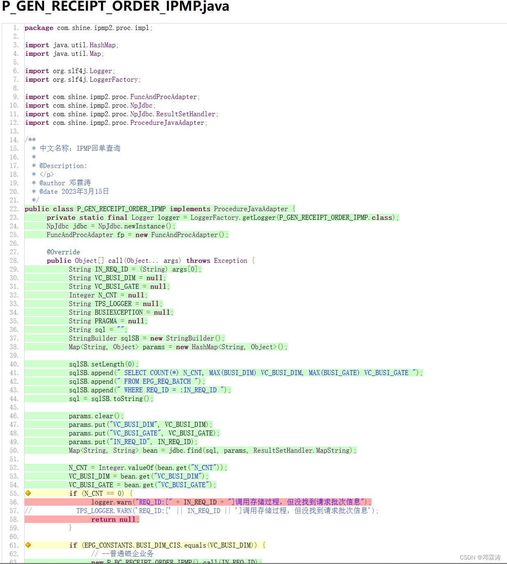507x564 pixels.
Task: Click the WHERE REQ_ID SQL append line
Action: (x=150, y=390)
